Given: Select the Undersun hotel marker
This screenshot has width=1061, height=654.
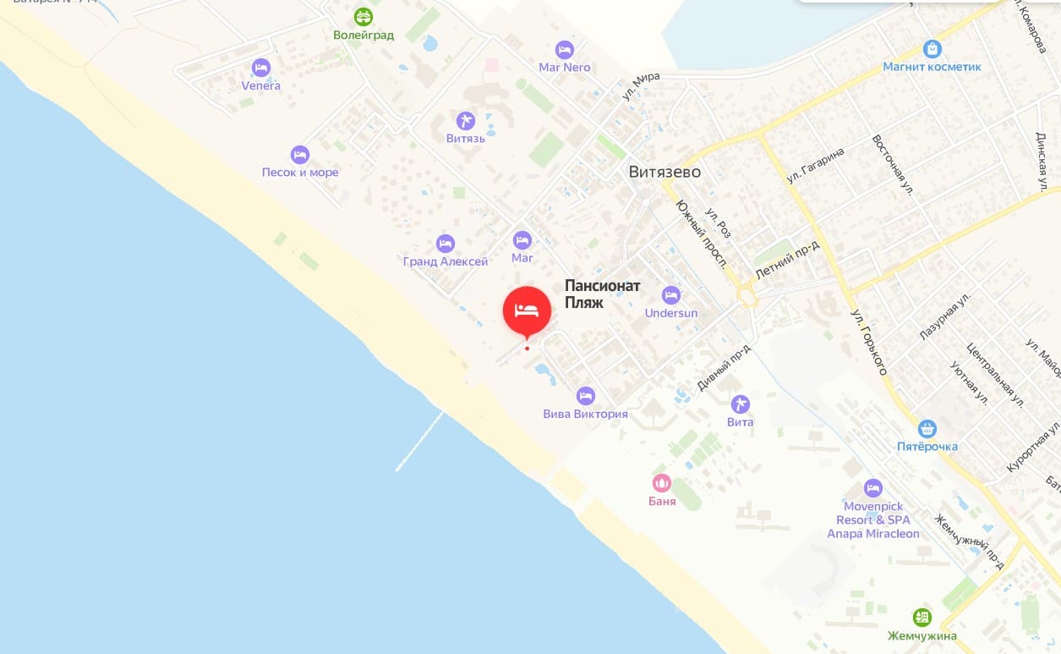Looking at the screenshot, I should coord(671,295).
